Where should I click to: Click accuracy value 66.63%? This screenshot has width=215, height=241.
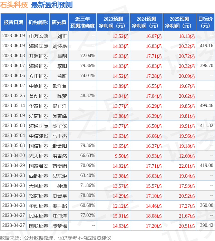[x=88, y=156]
